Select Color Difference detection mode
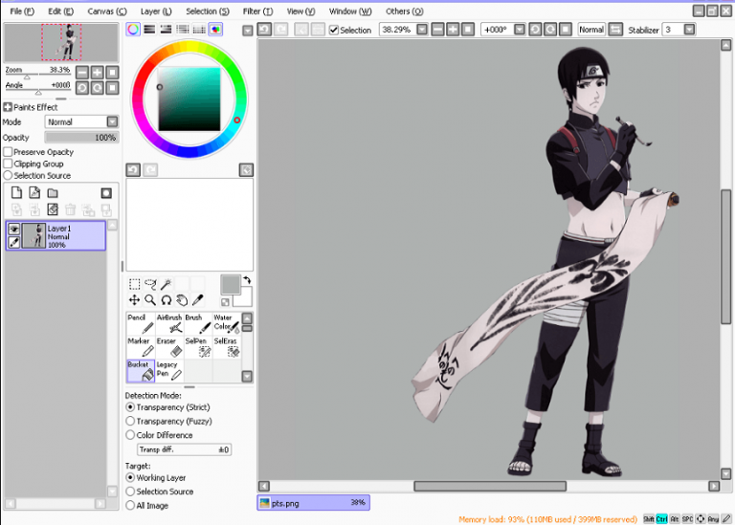735x525 pixels. (x=130, y=434)
